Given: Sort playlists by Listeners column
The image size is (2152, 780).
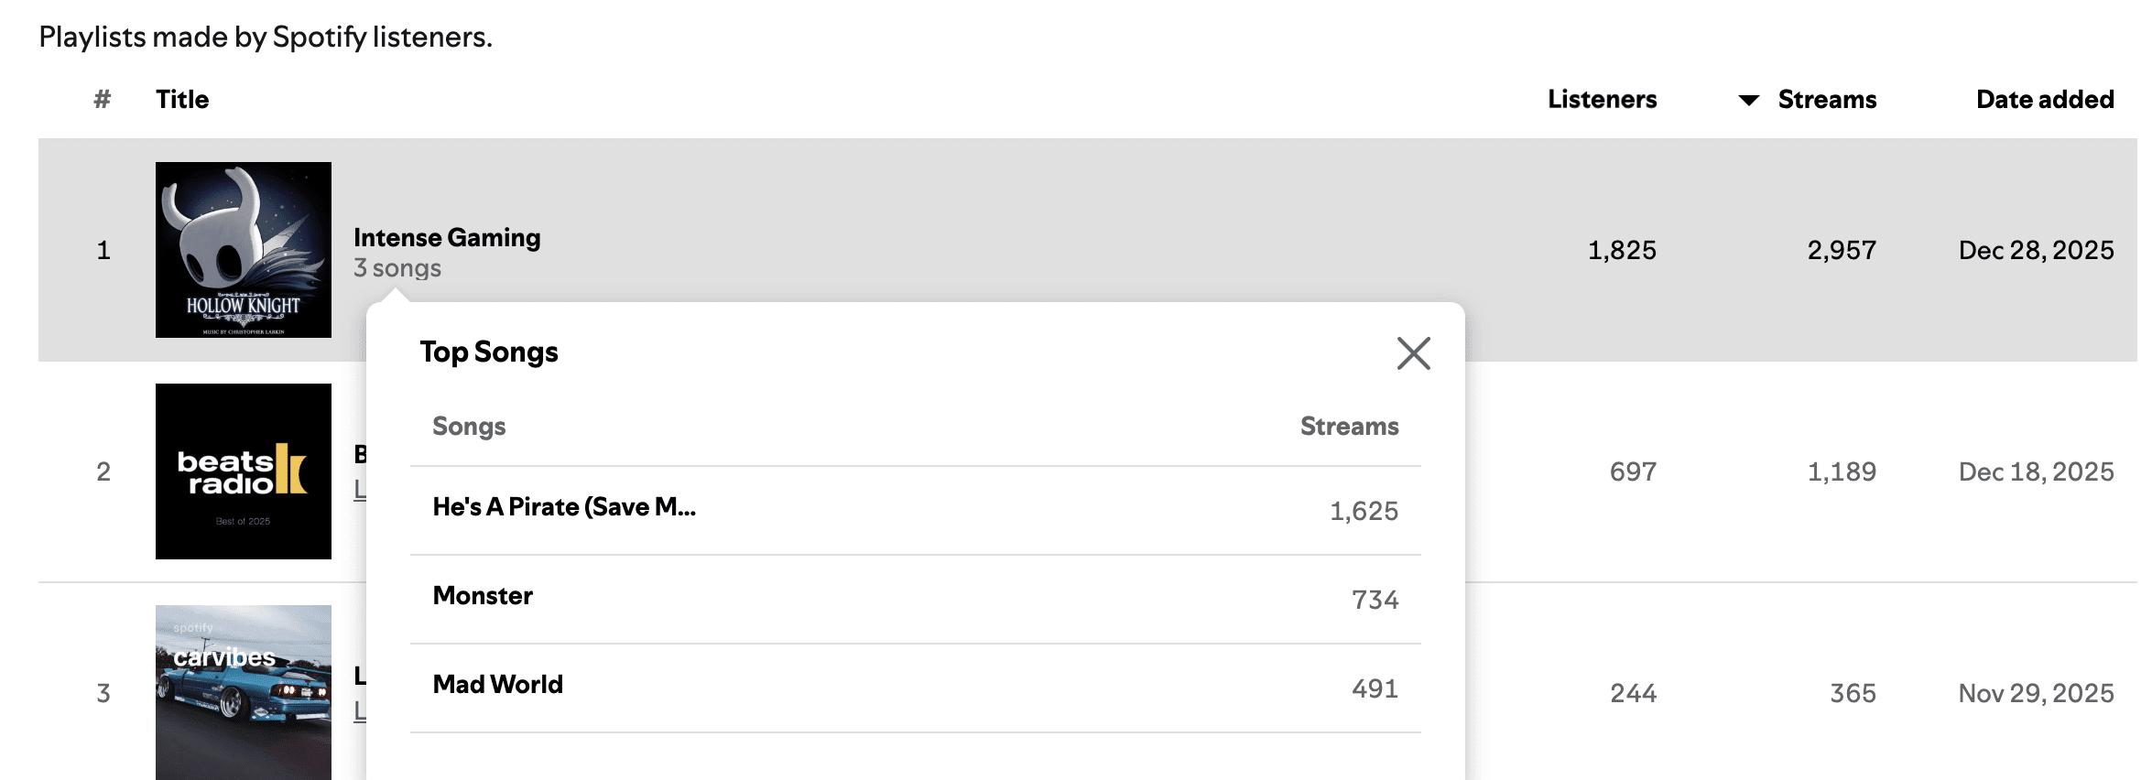Looking at the screenshot, I should coord(1602,100).
